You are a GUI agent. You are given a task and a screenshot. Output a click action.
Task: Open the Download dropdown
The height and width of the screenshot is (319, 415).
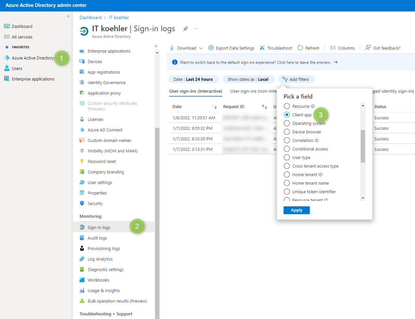tap(186, 47)
